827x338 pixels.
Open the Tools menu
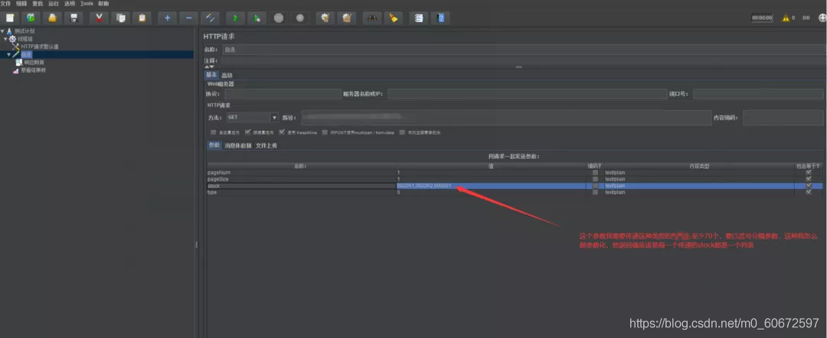pyautogui.click(x=87, y=3)
